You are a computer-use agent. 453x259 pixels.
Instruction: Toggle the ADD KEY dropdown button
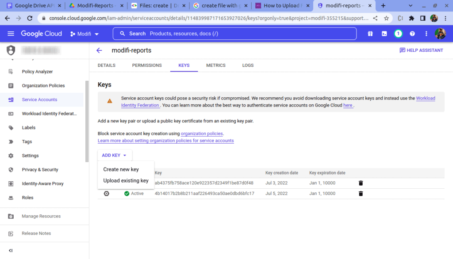coord(114,156)
